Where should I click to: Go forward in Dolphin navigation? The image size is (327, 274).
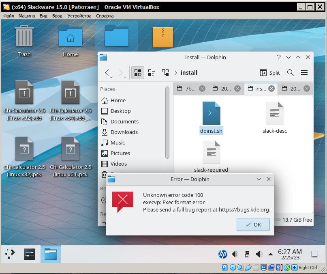click(121, 73)
